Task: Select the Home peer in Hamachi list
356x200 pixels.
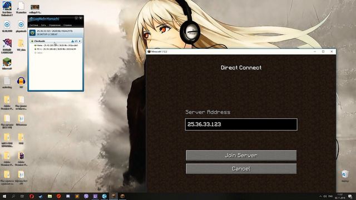Action: [56, 46]
